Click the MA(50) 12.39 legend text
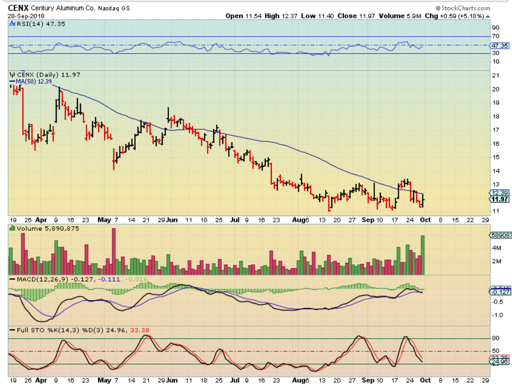Screen dimensions: 512x387 (x=33, y=81)
